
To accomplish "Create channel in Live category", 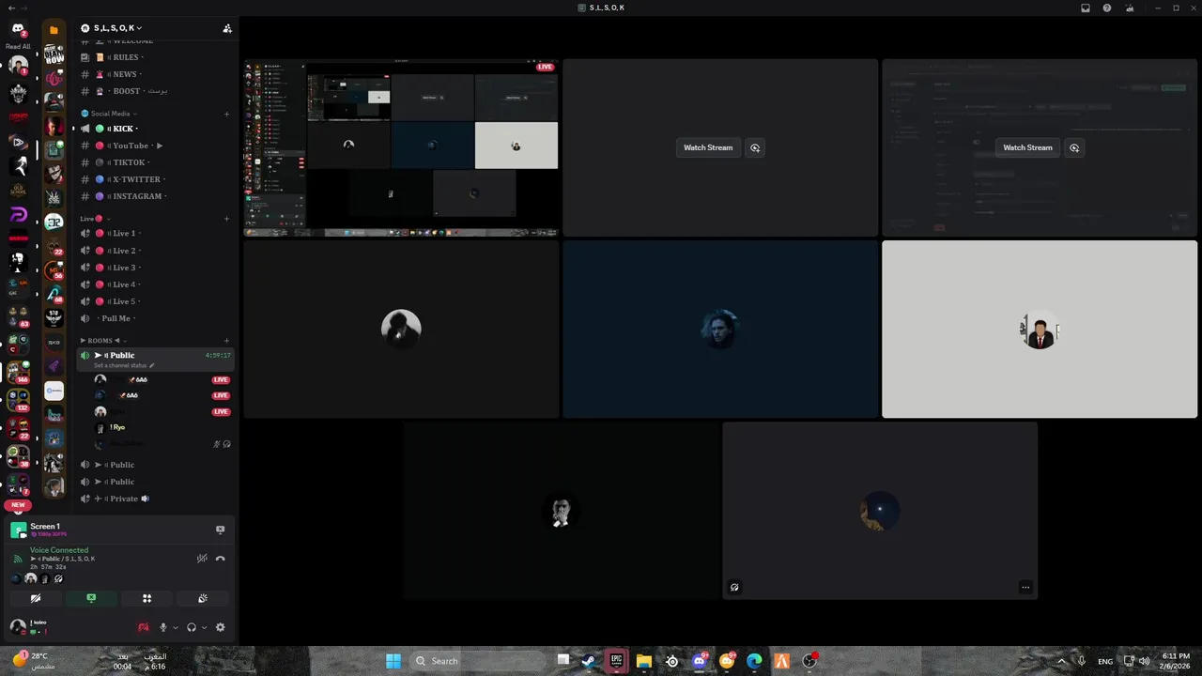I will pyautogui.click(x=226, y=219).
